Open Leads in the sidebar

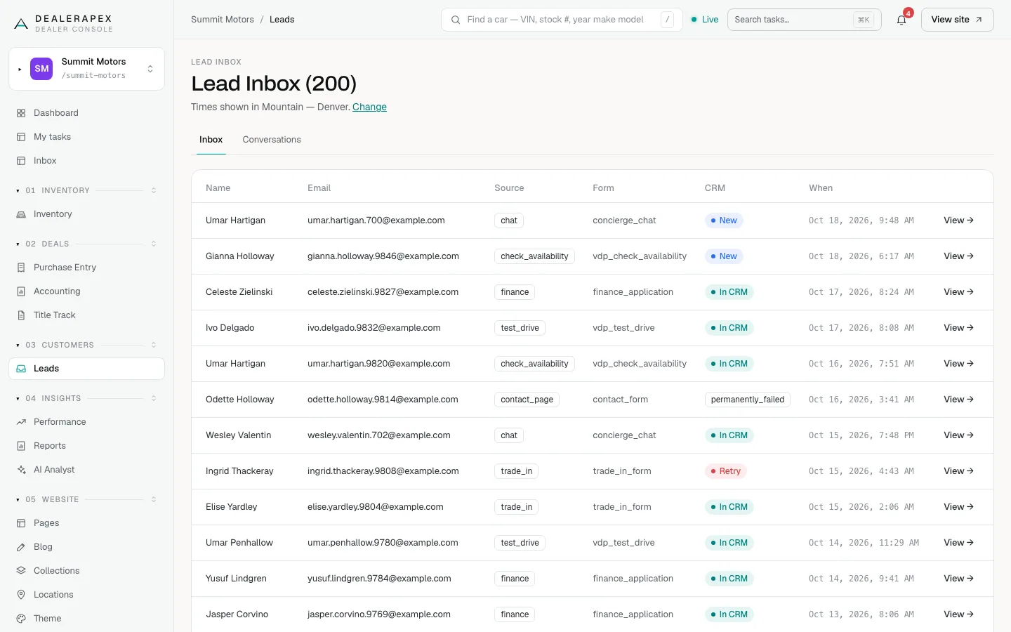pos(86,369)
